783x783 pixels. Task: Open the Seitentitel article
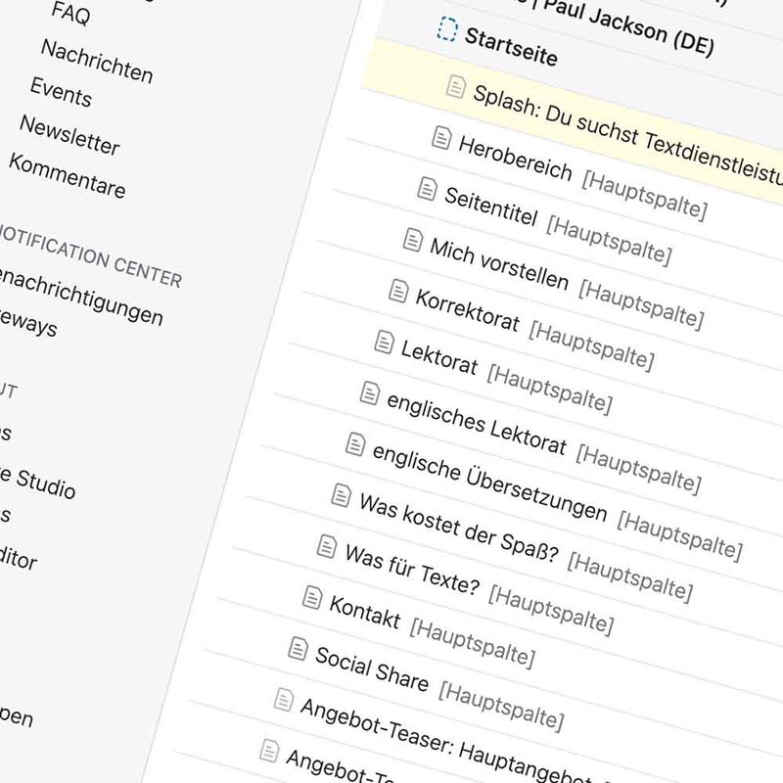pos(491,207)
